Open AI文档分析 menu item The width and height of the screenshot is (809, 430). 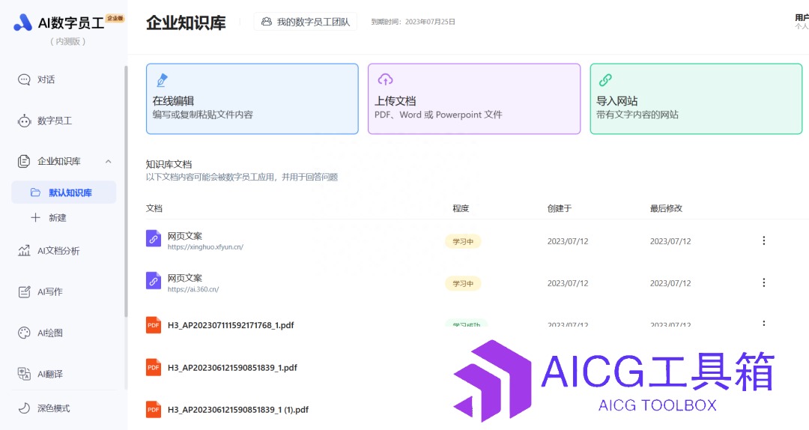(58, 251)
